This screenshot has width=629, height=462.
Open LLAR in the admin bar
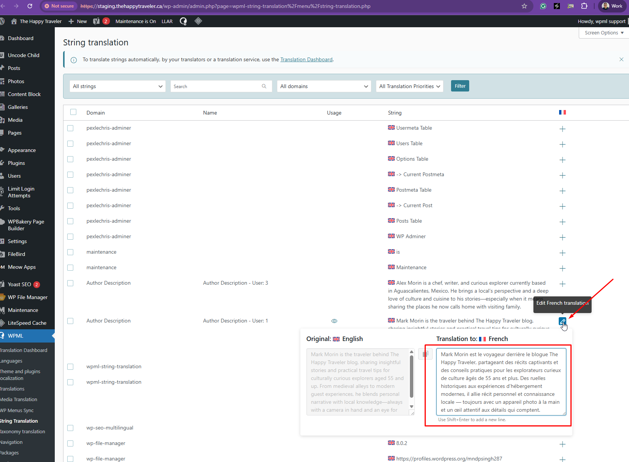[167, 21]
